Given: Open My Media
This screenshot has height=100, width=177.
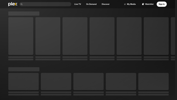Looking at the screenshot, I should (x=130, y=4).
